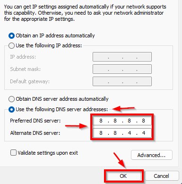Click first octet of Alternate DNS server

point(101,133)
